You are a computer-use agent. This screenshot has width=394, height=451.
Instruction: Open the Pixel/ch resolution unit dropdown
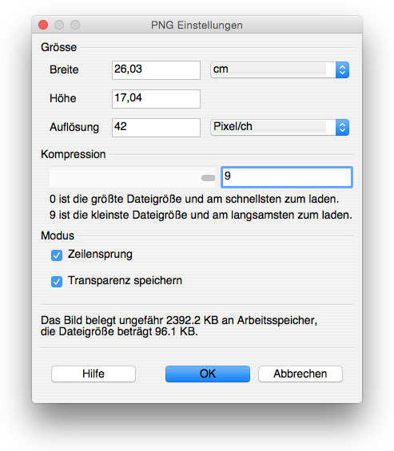(280, 127)
